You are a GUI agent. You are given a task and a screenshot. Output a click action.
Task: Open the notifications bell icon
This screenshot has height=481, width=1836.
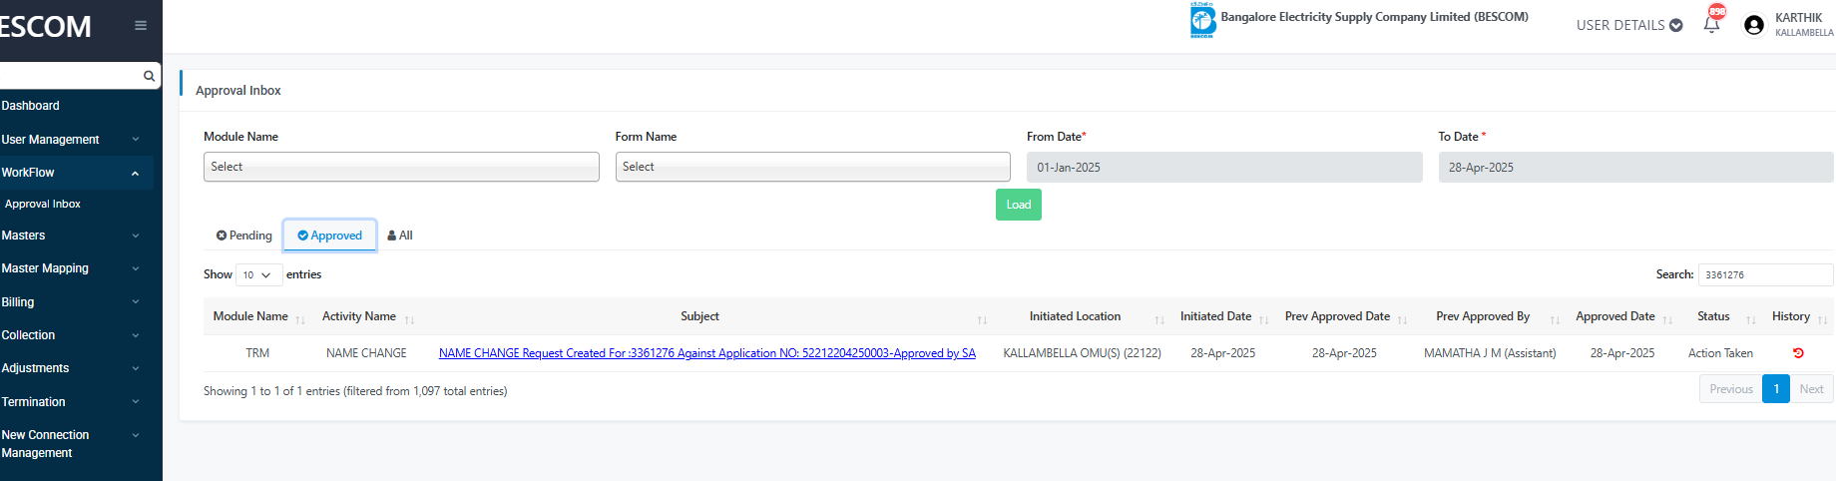click(x=1711, y=24)
